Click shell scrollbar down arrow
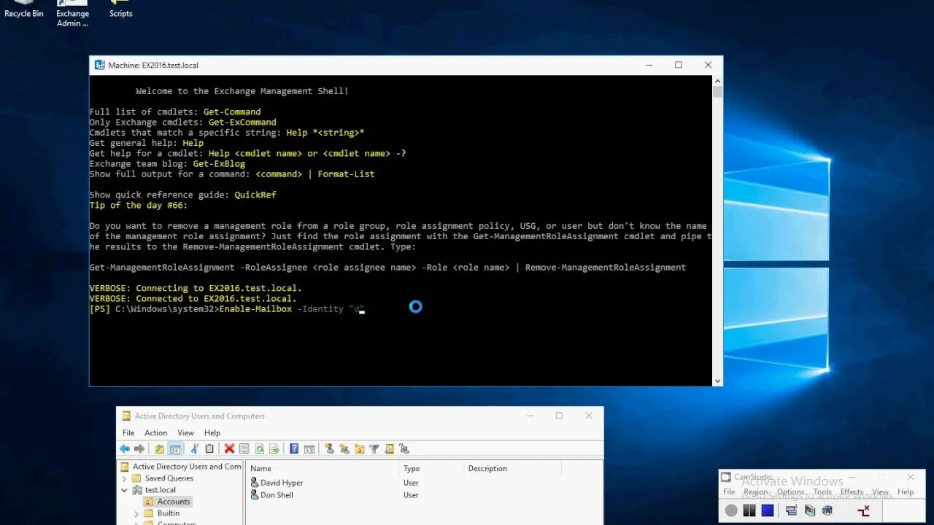This screenshot has width=934, height=525. click(x=717, y=381)
